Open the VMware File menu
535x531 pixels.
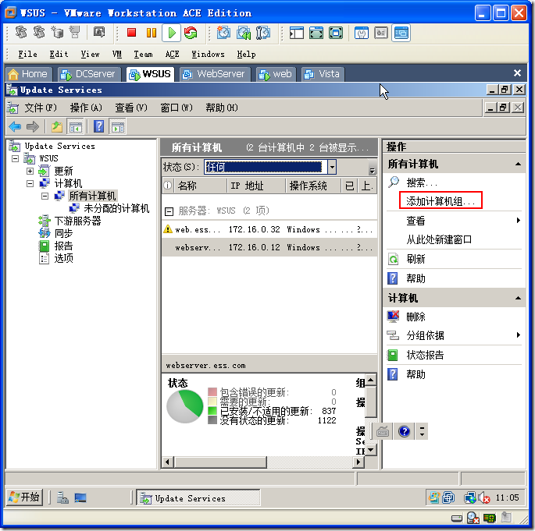pos(27,54)
